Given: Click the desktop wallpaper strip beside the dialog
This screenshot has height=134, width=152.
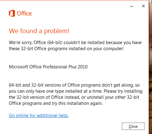Looking at the screenshot, I should 150,67.
